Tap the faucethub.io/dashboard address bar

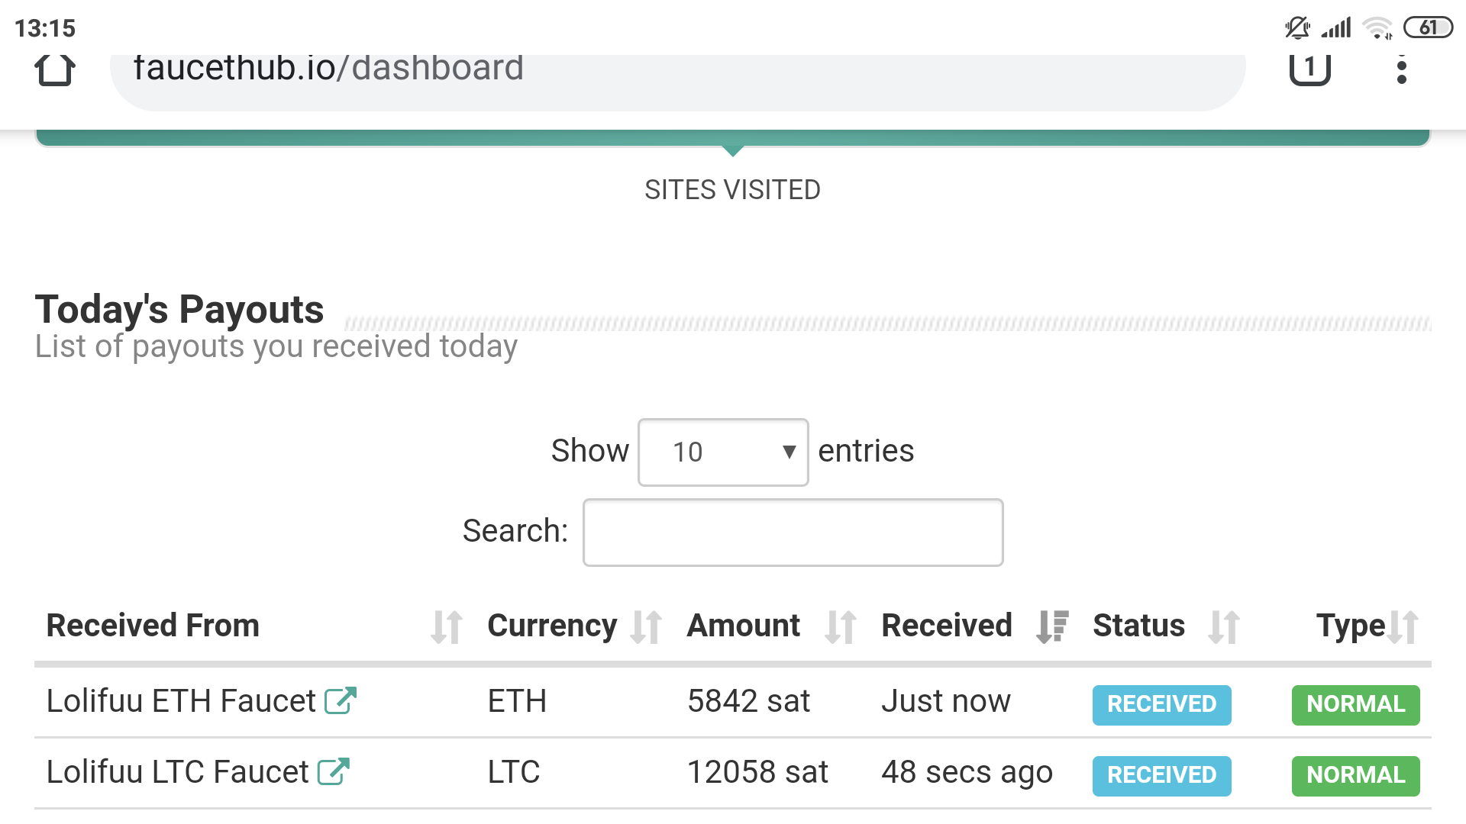(678, 82)
